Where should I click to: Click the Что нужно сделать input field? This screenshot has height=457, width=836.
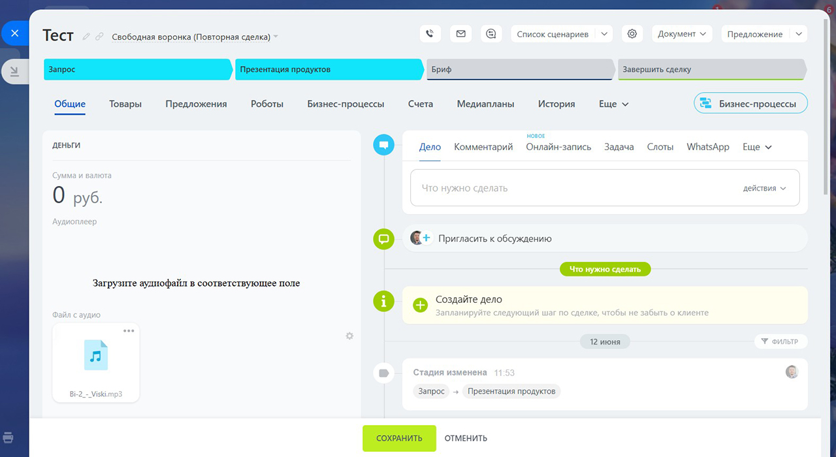(568, 188)
